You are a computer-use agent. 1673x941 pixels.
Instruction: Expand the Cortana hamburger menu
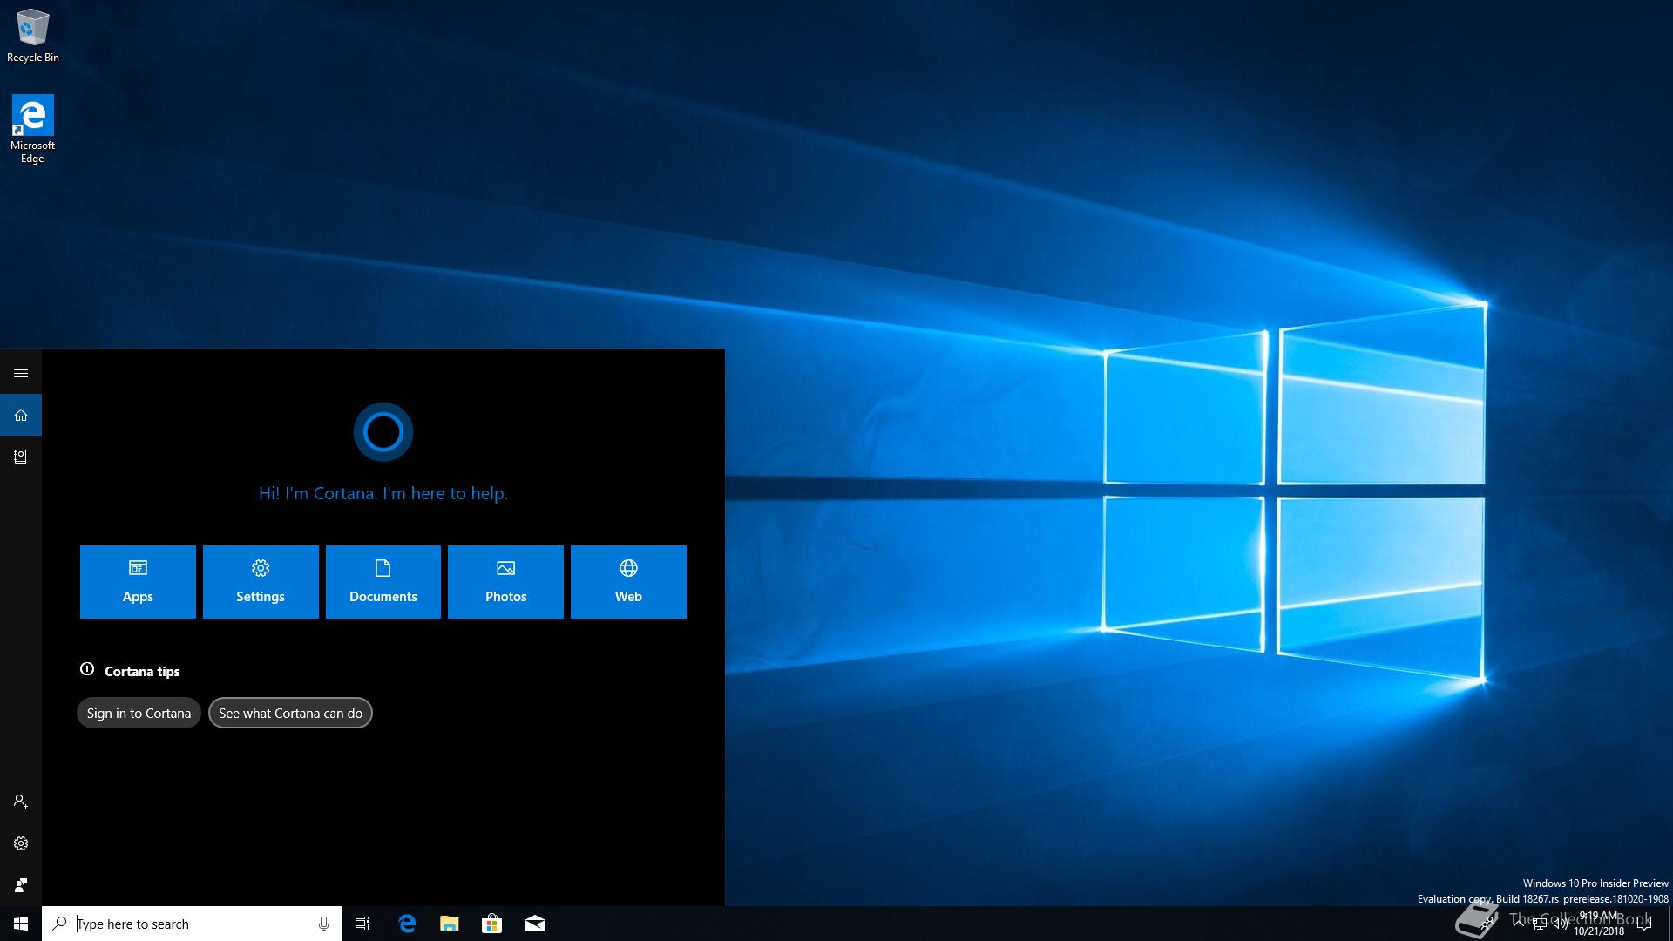point(21,373)
